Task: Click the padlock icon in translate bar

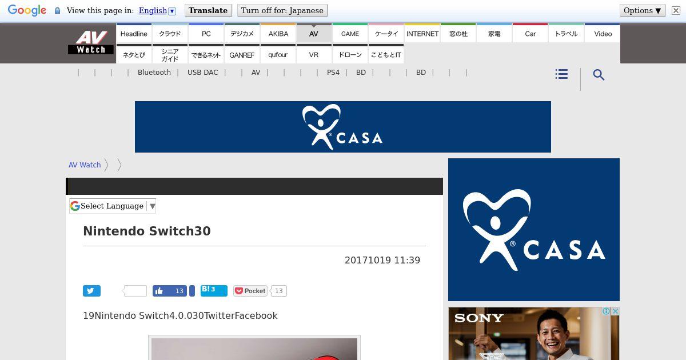Action: tap(57, 10)
